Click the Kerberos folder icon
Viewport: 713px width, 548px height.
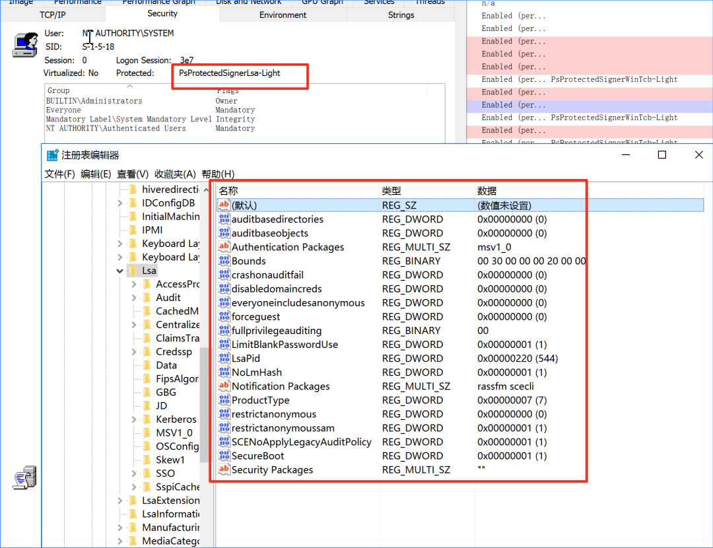pyautogui.click(x=147, y=419)
